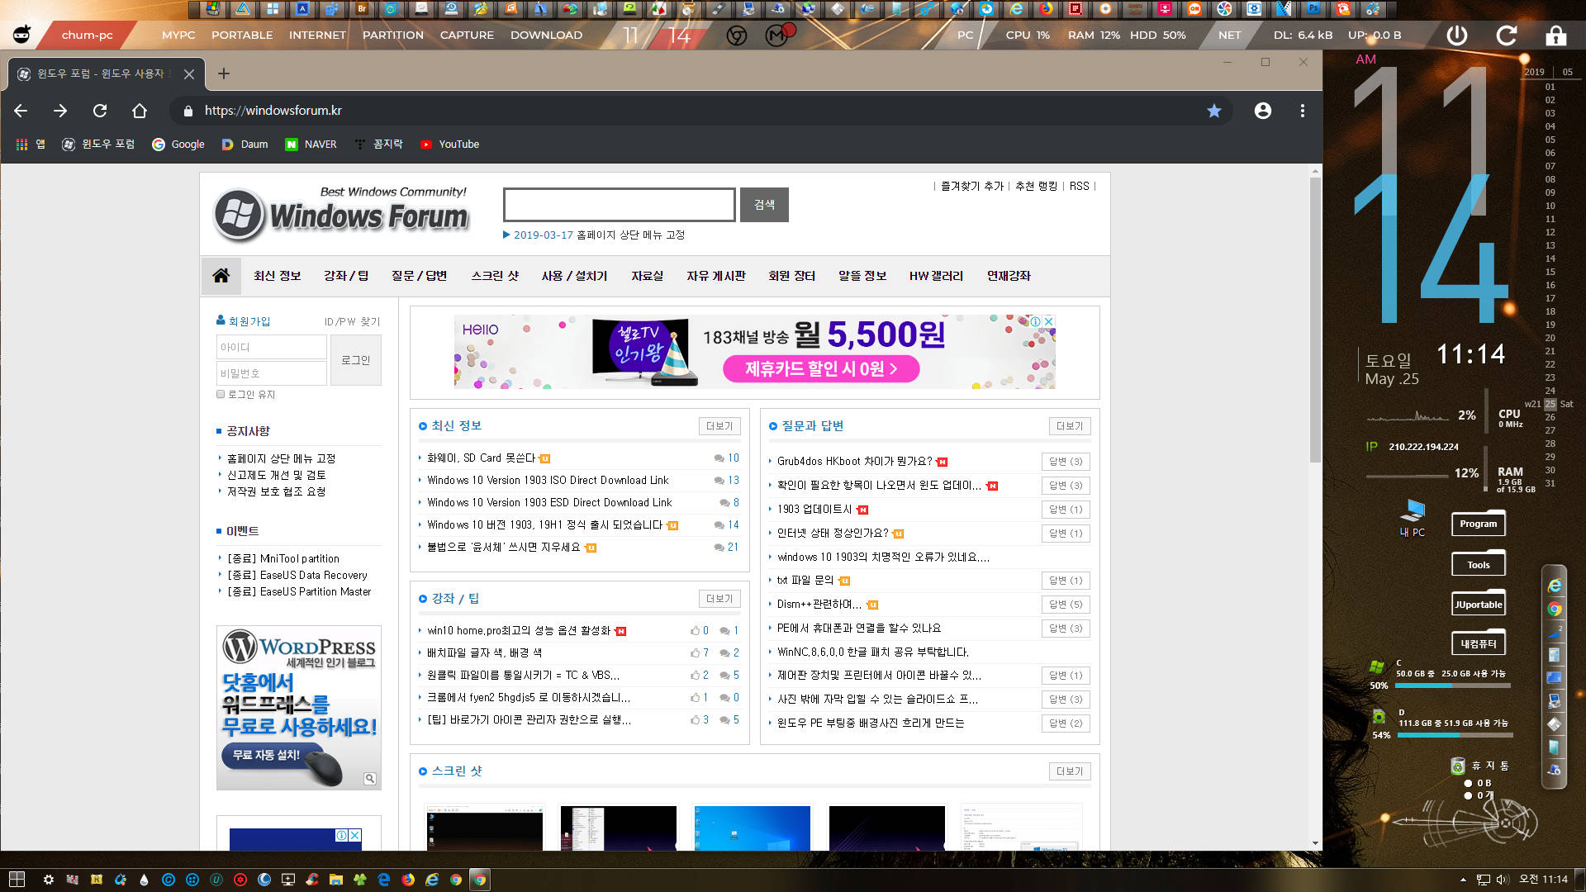Click the forum home icon in navigation bar

click(x=221, y=276)
